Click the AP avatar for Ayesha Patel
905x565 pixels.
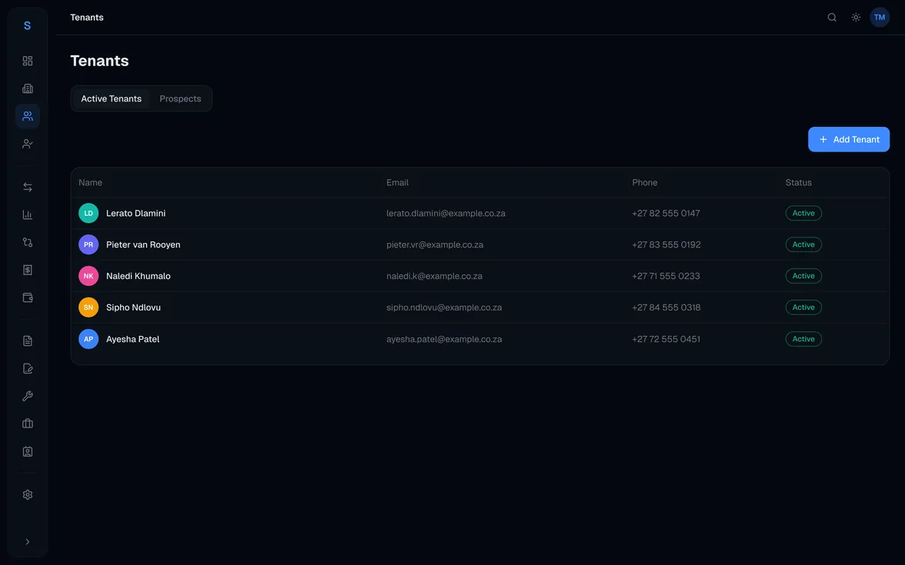point(88,339)
